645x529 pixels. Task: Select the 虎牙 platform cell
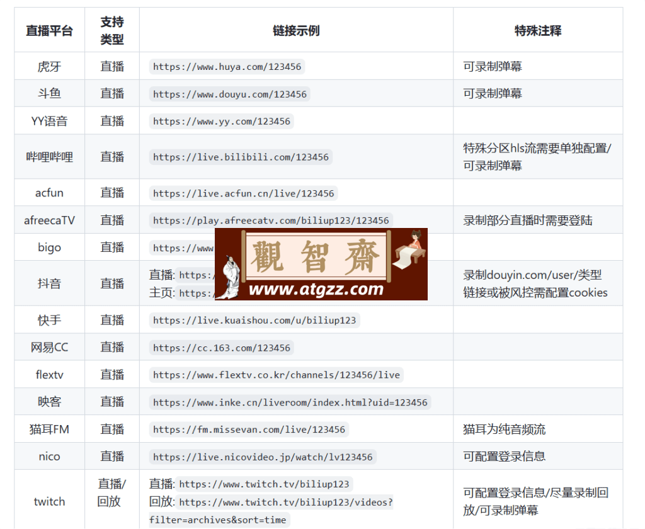pyautogui.click(x=49, y=66)
